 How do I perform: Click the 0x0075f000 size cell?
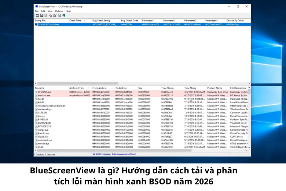click(144, 92)
